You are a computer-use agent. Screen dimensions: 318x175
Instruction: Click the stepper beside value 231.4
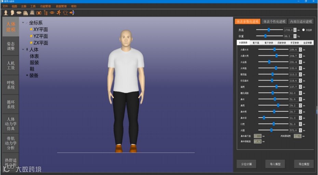click(300, 62)
